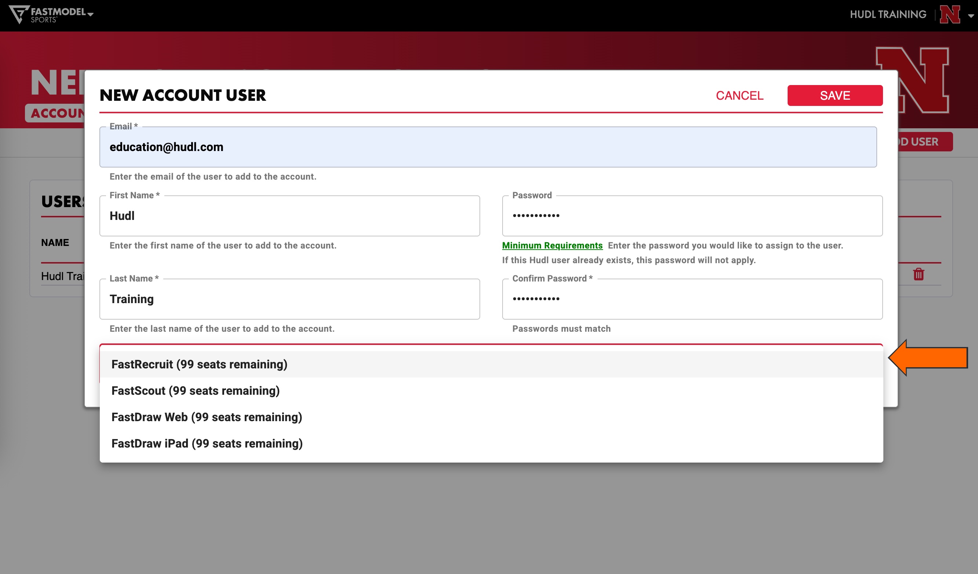Open the HUDL TRAINING account label
The image size is (978, 574).
click(x=888, y=15)
